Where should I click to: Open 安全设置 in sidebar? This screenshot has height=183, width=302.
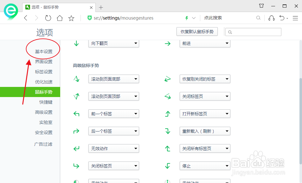tap(44, 132)
